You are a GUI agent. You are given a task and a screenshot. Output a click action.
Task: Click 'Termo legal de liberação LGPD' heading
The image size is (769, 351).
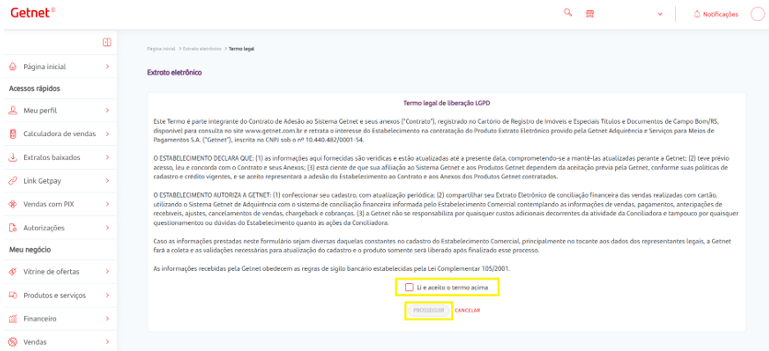pos(447,103)
